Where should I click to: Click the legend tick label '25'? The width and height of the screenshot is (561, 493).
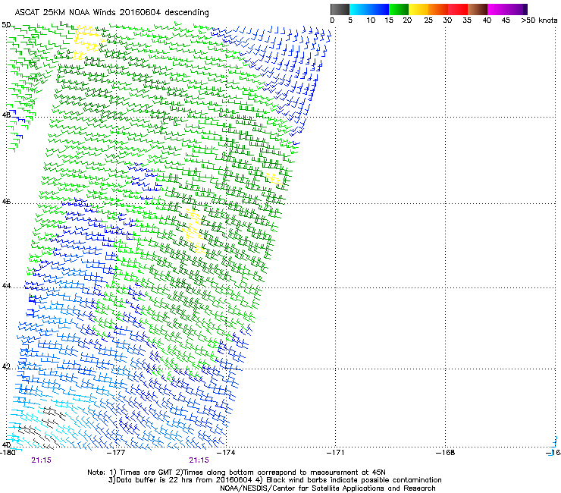pyautogui.click(x=428, y=20)
